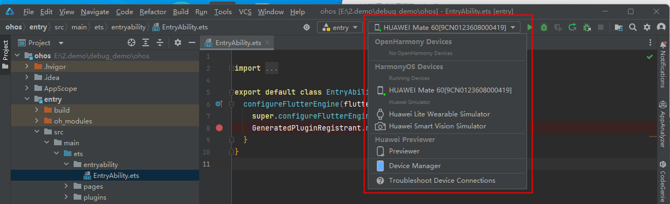Click the grayed-out icon right of the debug bug
The width and height of the screenshot is (670, 204).
point(558,27)
